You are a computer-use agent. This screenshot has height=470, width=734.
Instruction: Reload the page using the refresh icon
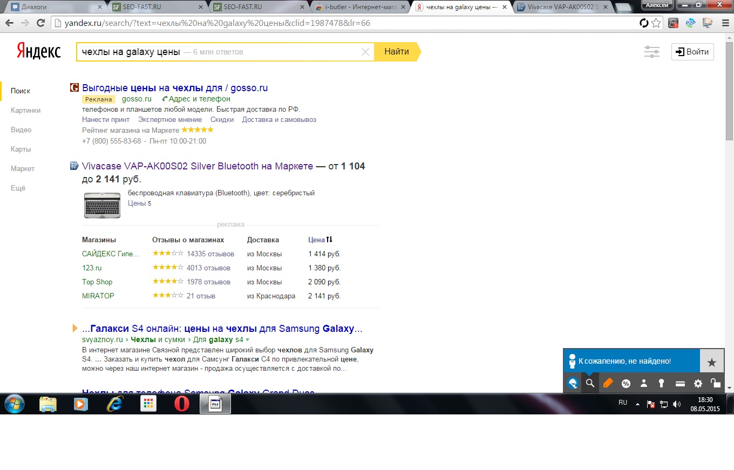[40, 23]
